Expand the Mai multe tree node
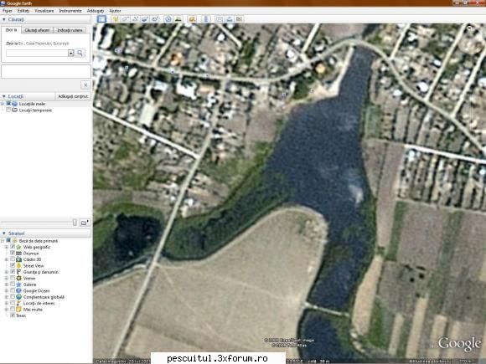The image size is (486, 364). coord(6,310)
